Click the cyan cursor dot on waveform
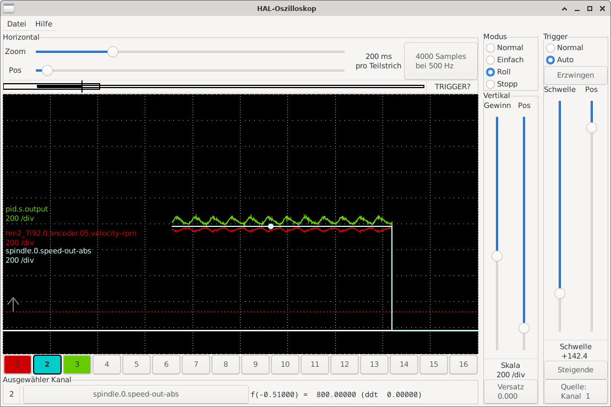Screen dimensions: 611x407 tap(271, 226)
